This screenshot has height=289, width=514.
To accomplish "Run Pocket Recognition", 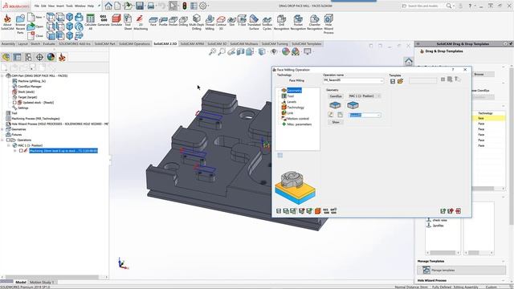I will [298, 22].
